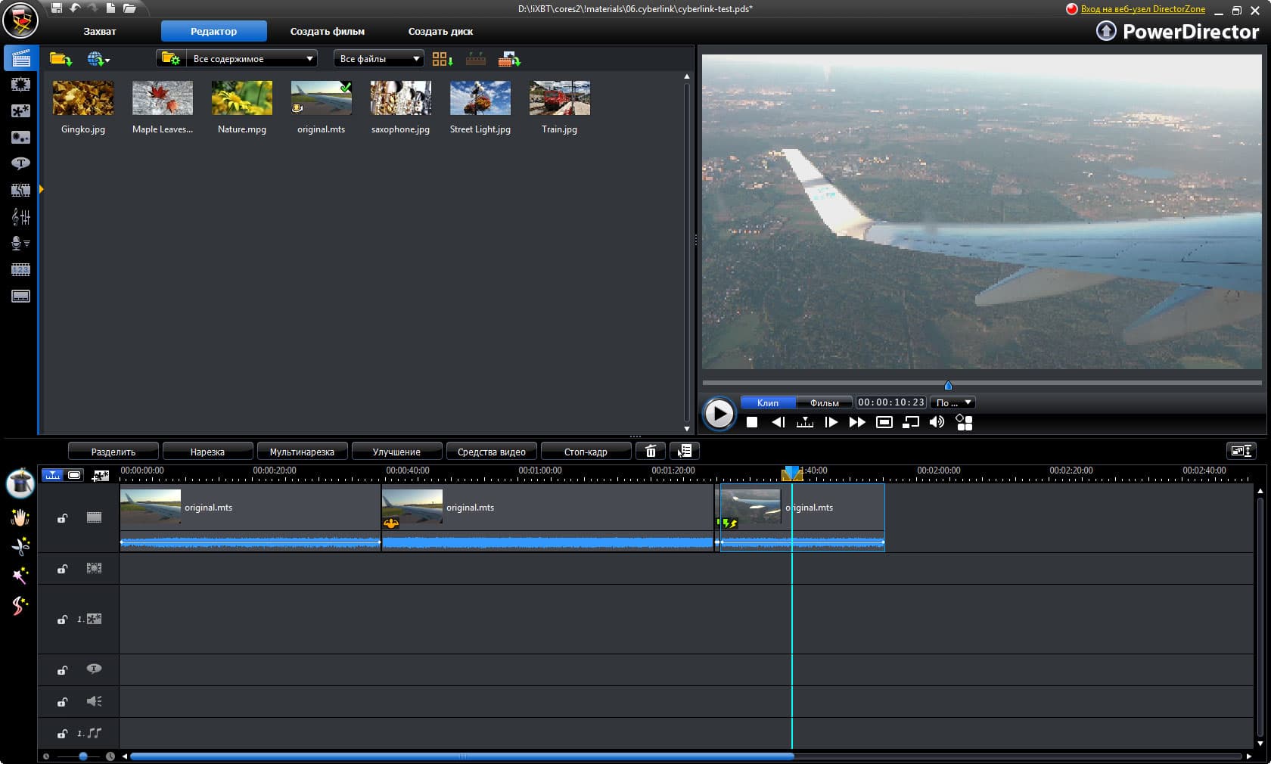Viewport: 1271px width, 764px height.
Task: Open the preview quality По... dropdown
Action: 952,403
